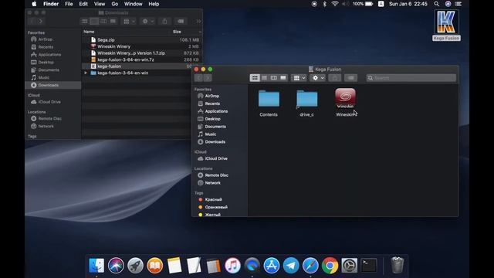This screenshot has height=278, width=494.
Task: Select Downloads in Kega Fusion sidebar
Action: click(215, 142)
